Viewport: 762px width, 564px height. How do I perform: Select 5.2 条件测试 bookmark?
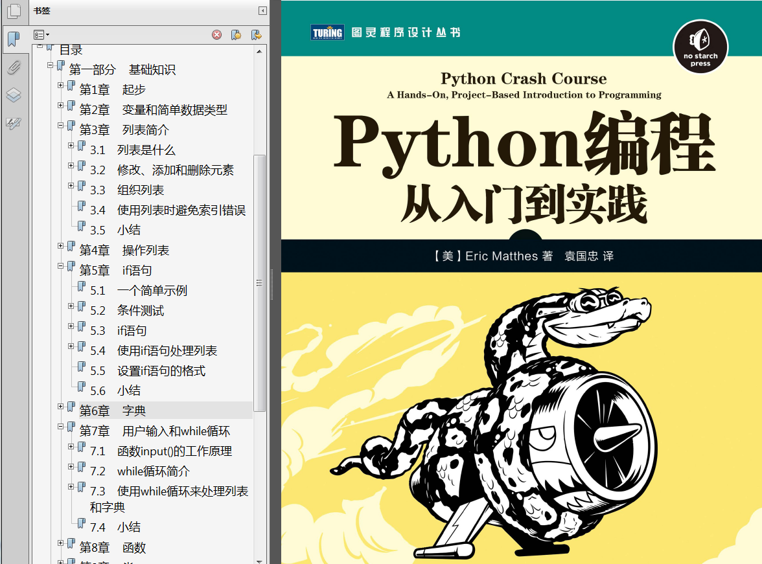point(127,310)
